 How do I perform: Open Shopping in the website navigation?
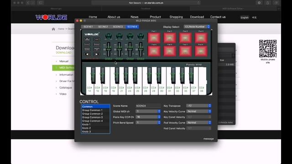coord(176,17)
